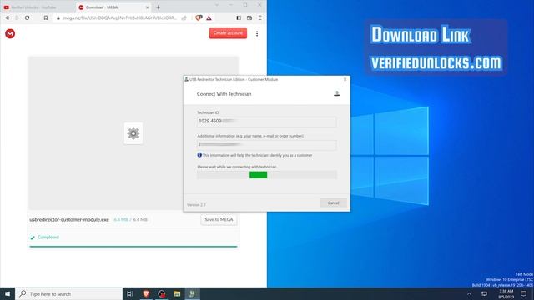Open Task View from the taskbar
The width and height of the screenshot is (534, 300).
tap(130, 293)
